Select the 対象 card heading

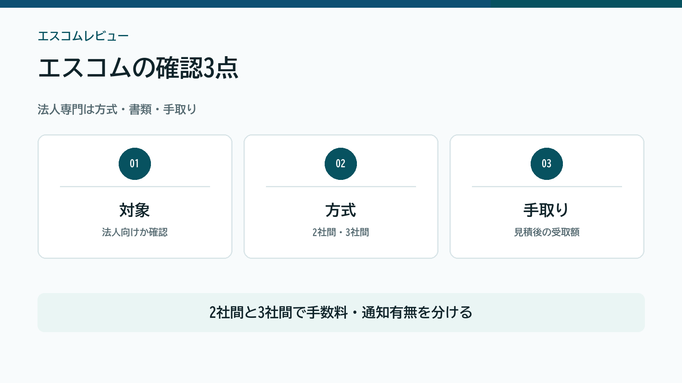[135, 210]
